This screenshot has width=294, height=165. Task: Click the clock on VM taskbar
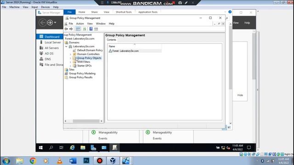(x=237, y=148)
